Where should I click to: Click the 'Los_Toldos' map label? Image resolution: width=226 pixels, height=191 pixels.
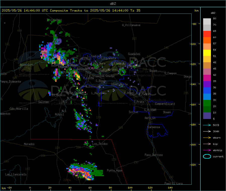pyautogui.click(x=100, y=144)
